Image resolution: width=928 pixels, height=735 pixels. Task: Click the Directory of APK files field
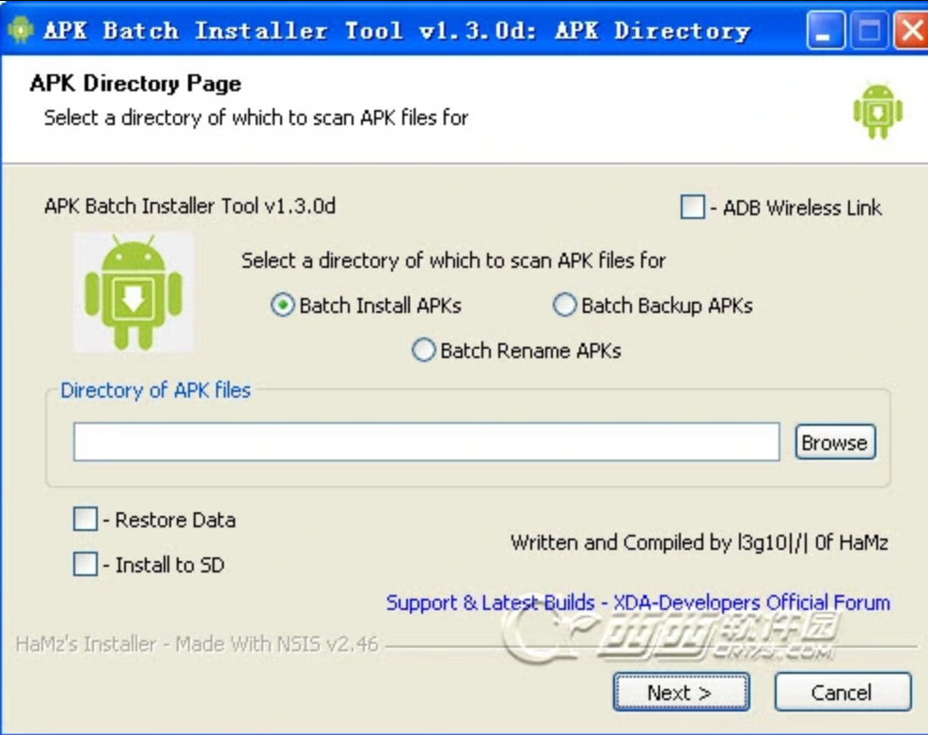click(x=426, y=442)
